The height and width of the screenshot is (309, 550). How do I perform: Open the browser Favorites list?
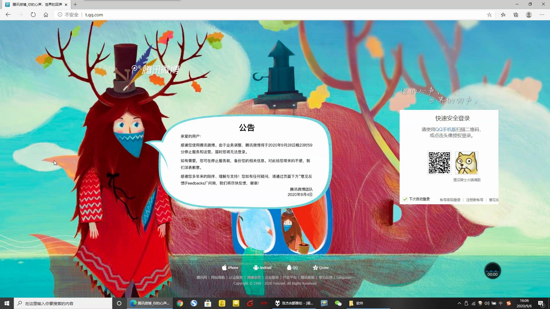[x=503, y=15]
